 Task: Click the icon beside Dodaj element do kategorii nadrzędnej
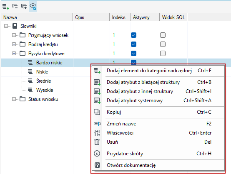[97, 71]
